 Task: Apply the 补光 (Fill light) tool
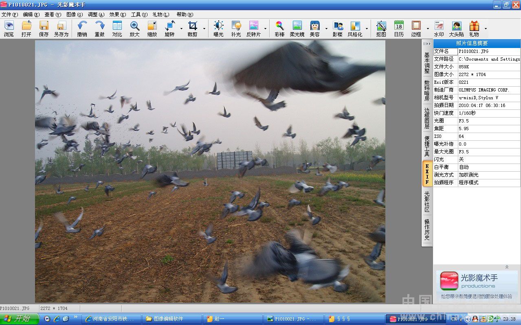(236, 28)
